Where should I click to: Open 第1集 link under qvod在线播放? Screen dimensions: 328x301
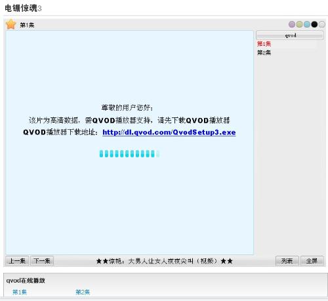20,292
